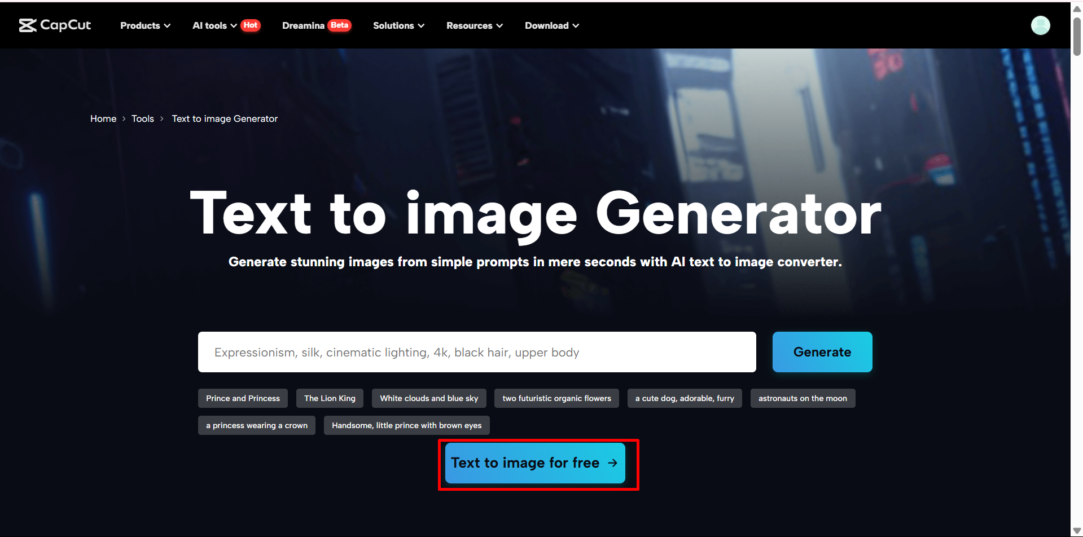Click the CapCut logo
Image resolution: width=1083 pixels, height=537 pixels.
(55, 25)
